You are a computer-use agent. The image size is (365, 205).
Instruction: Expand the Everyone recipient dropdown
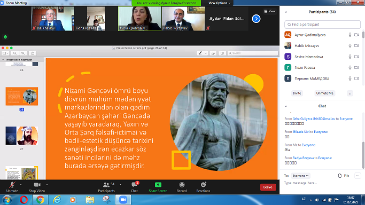coord(300,176)
